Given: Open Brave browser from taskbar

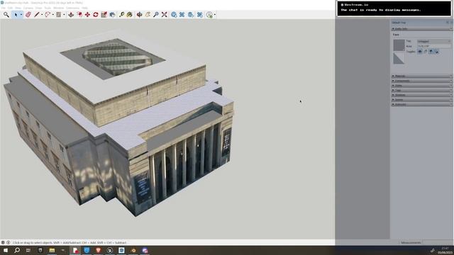Looking at the screenshot, I should [98, 250].
